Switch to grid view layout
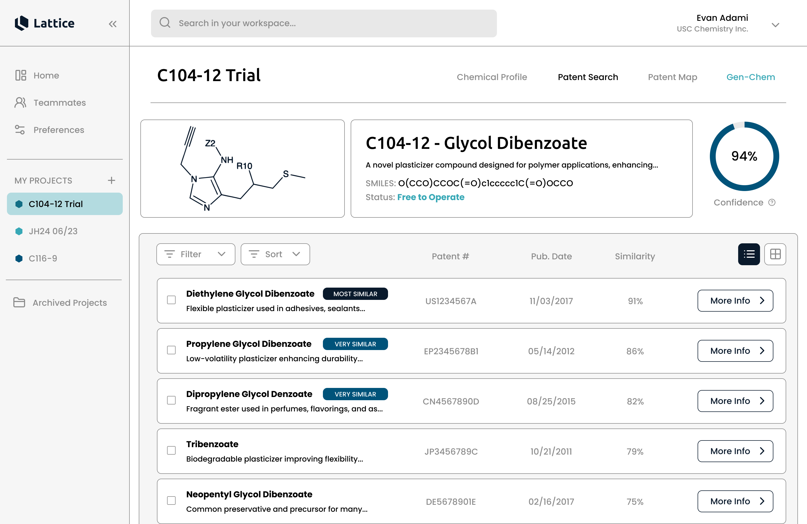This screenshot has height=524, width=807. pyautogui.click(x=775, y=254)
